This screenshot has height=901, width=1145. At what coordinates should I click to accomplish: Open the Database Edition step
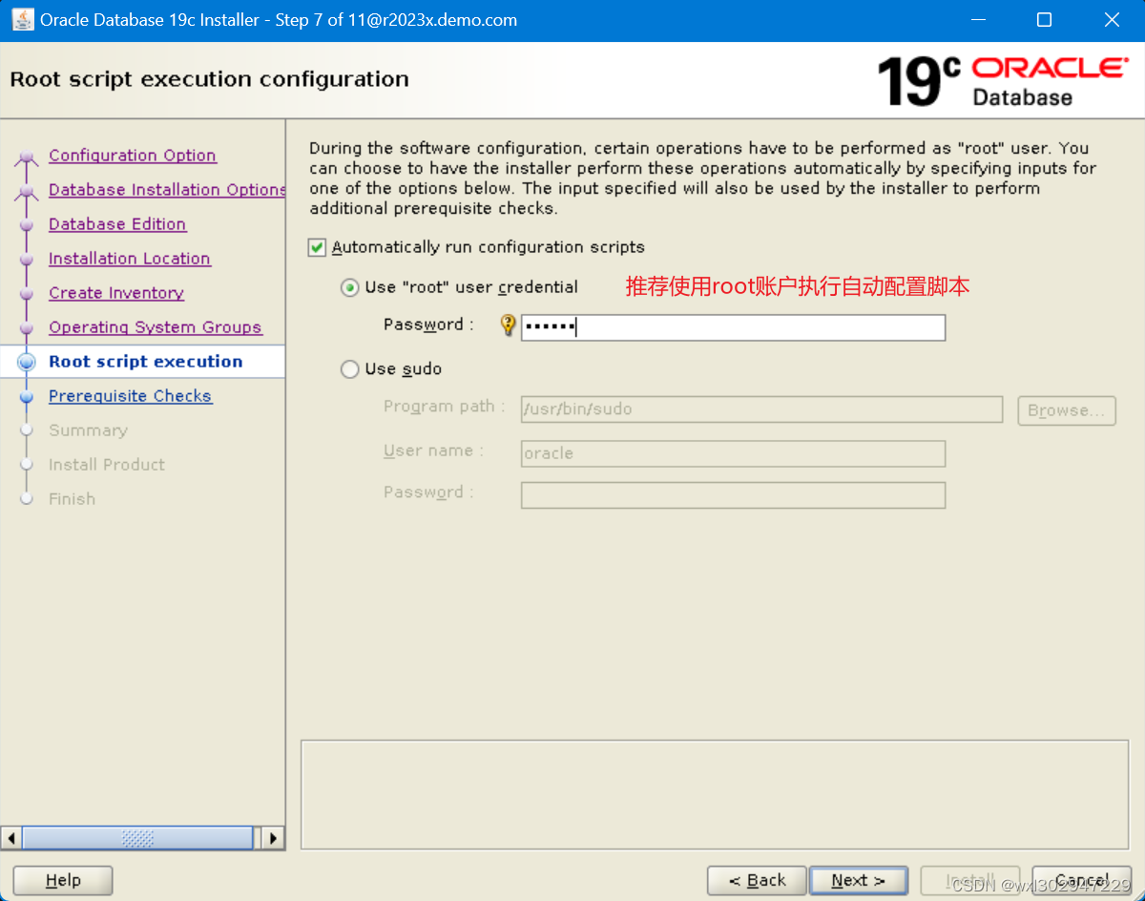tap(117, 224)
